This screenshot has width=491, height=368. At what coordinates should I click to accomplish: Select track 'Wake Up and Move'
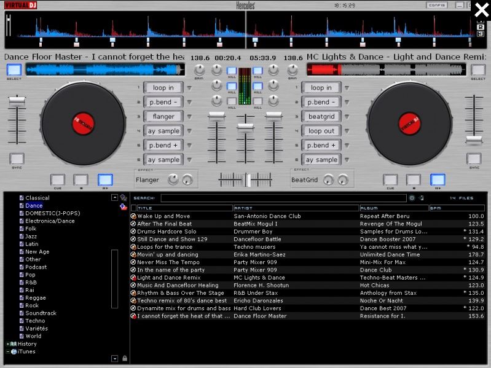[x=307, y=216]
